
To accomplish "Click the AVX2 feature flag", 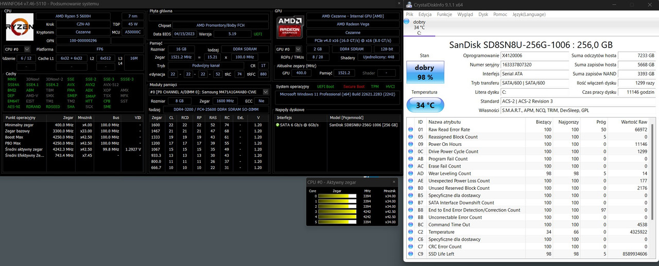I will tap(90, 85).
